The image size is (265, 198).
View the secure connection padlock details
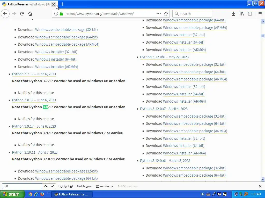61,14
